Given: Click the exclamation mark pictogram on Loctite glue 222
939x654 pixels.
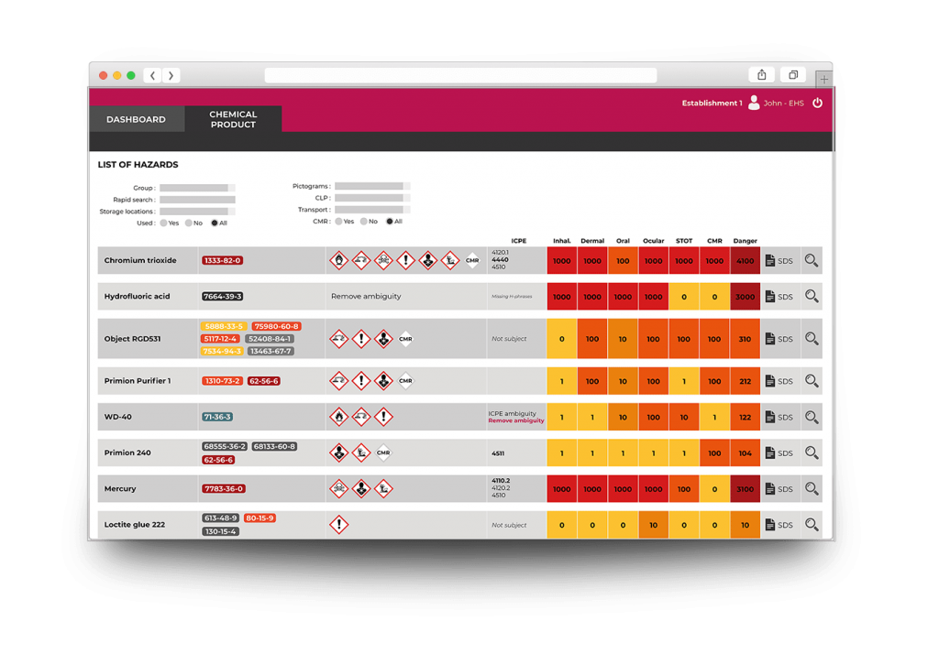Looking at the screenshot, I should coord(339,524).
